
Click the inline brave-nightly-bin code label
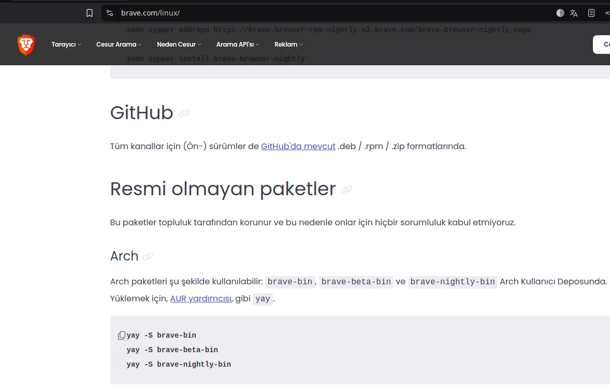coord(453,282)
